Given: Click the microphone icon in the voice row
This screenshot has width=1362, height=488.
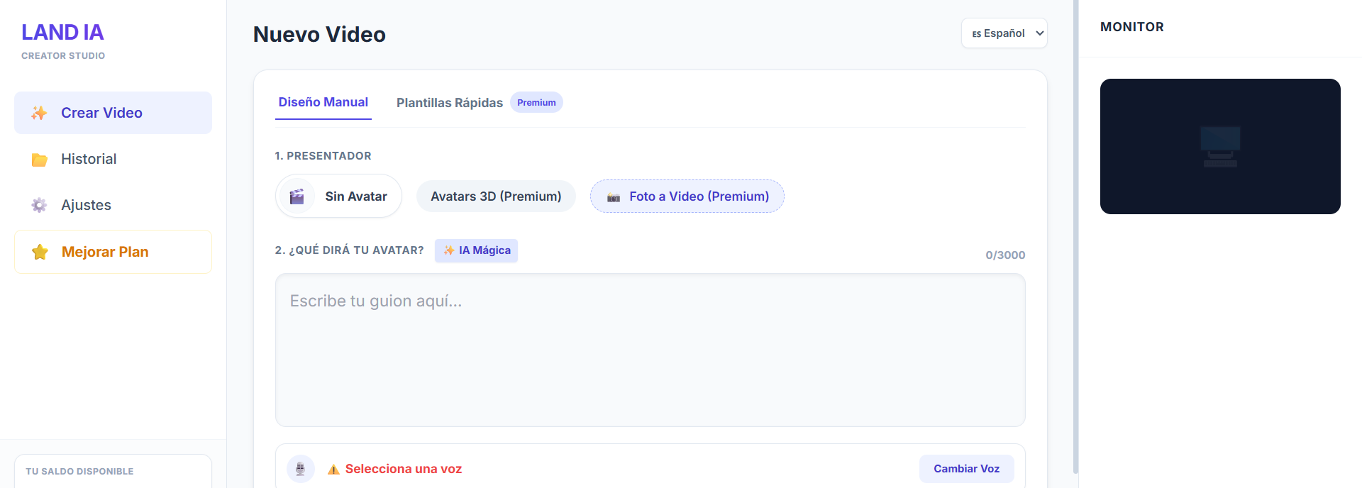Looking at the screenshot, I should point(301,469).
